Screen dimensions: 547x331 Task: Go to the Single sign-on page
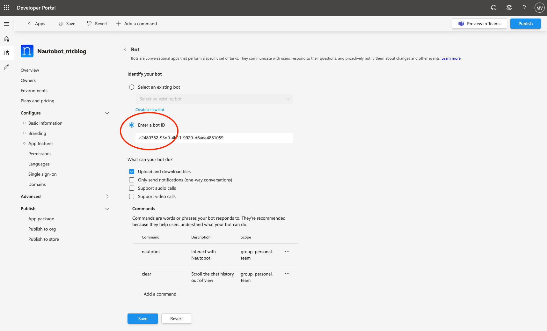(x=42, y=174)
